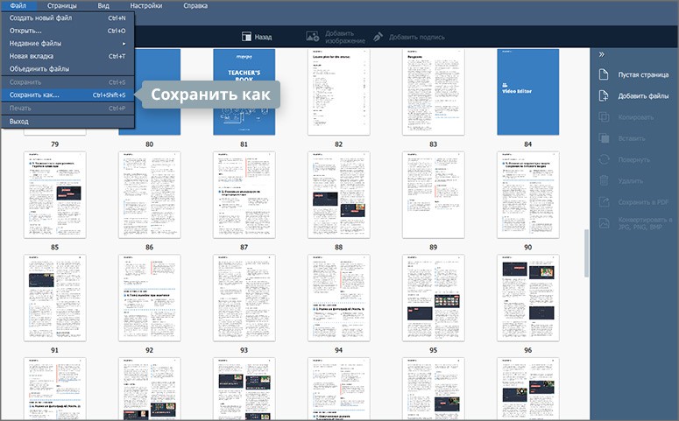
Task: Select page 94 thumbnail
Action: pos(339,298)
